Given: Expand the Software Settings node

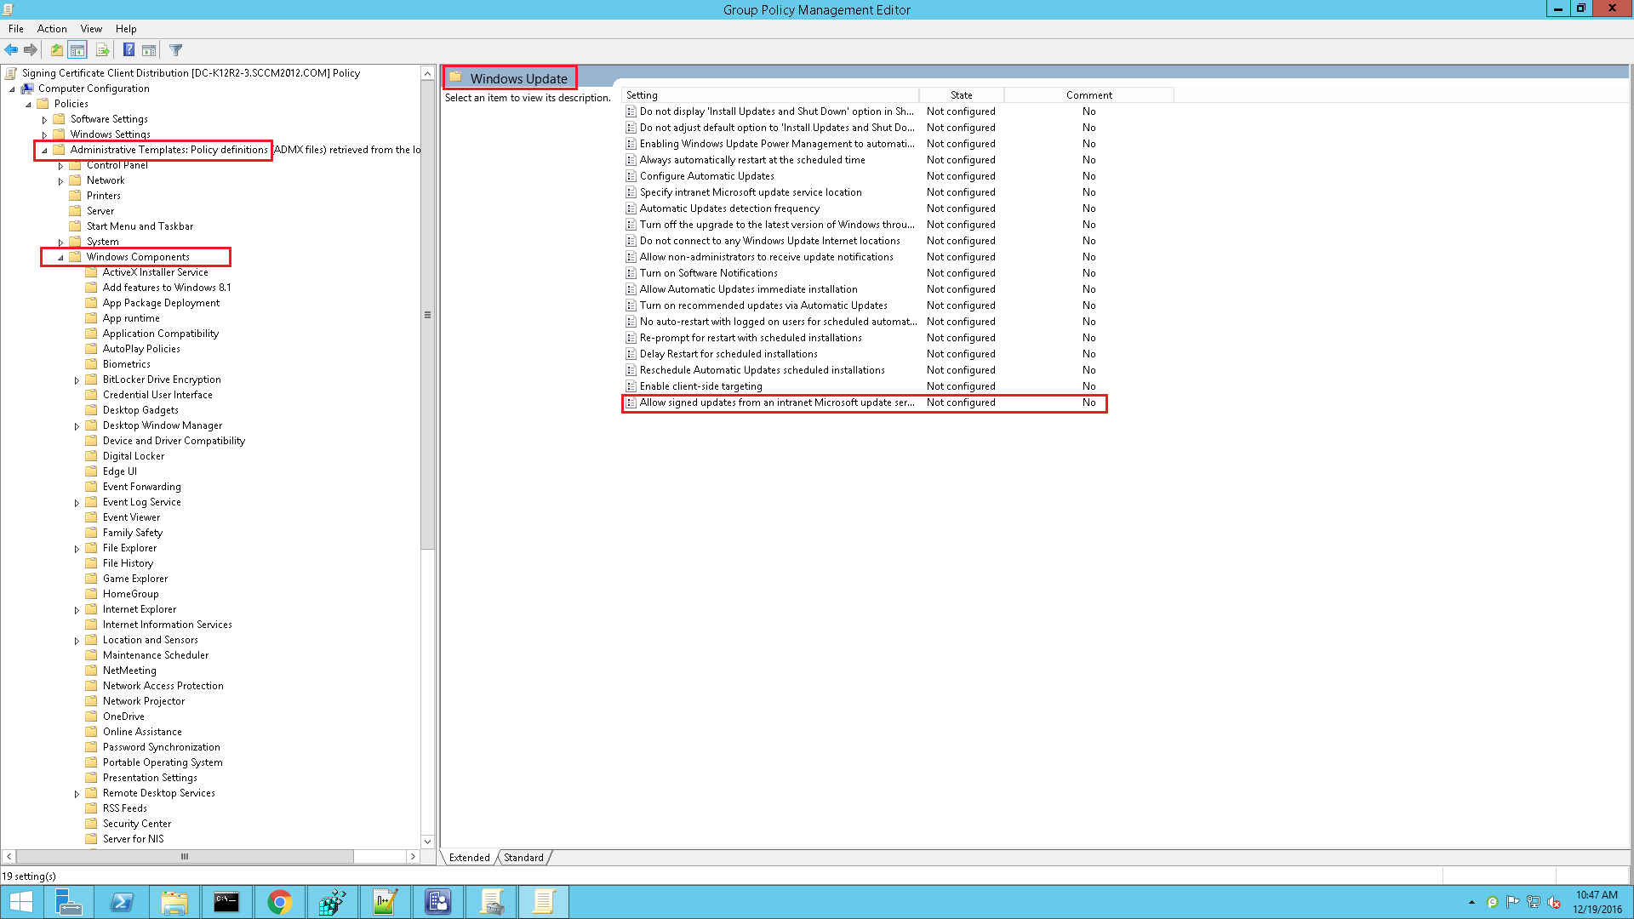Looking at the screenshot, I should click(x=44, y=120).
